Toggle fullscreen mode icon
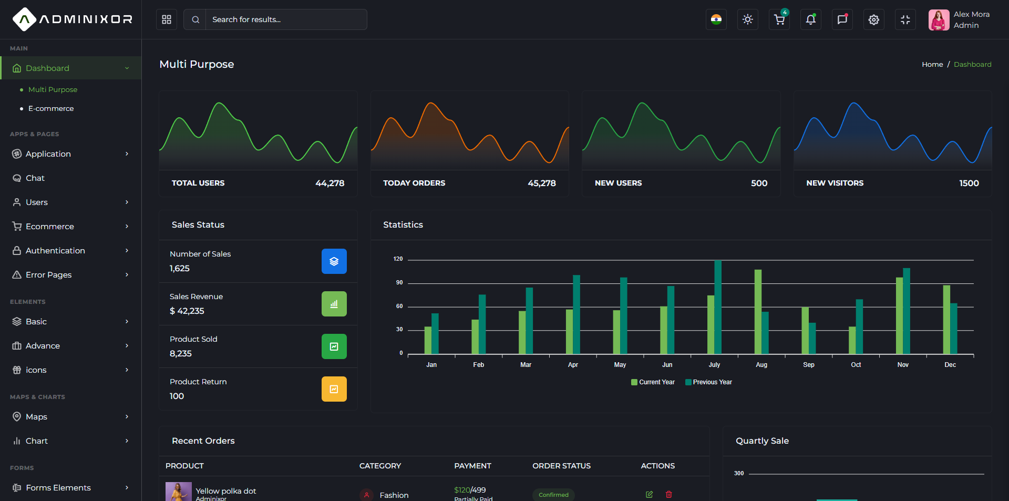Image resolution: width=1009 pixels, height=501 pixels. [905, 19]
